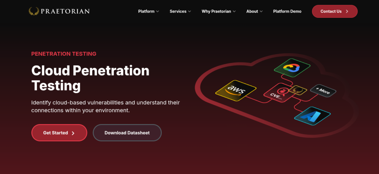Click the AWS tile in cloud graphic
This screenshot has height=174, width=379.
click(236, 91)
